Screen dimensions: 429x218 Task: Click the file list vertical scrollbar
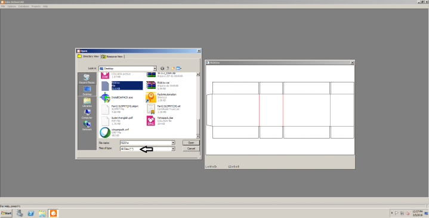198,105
